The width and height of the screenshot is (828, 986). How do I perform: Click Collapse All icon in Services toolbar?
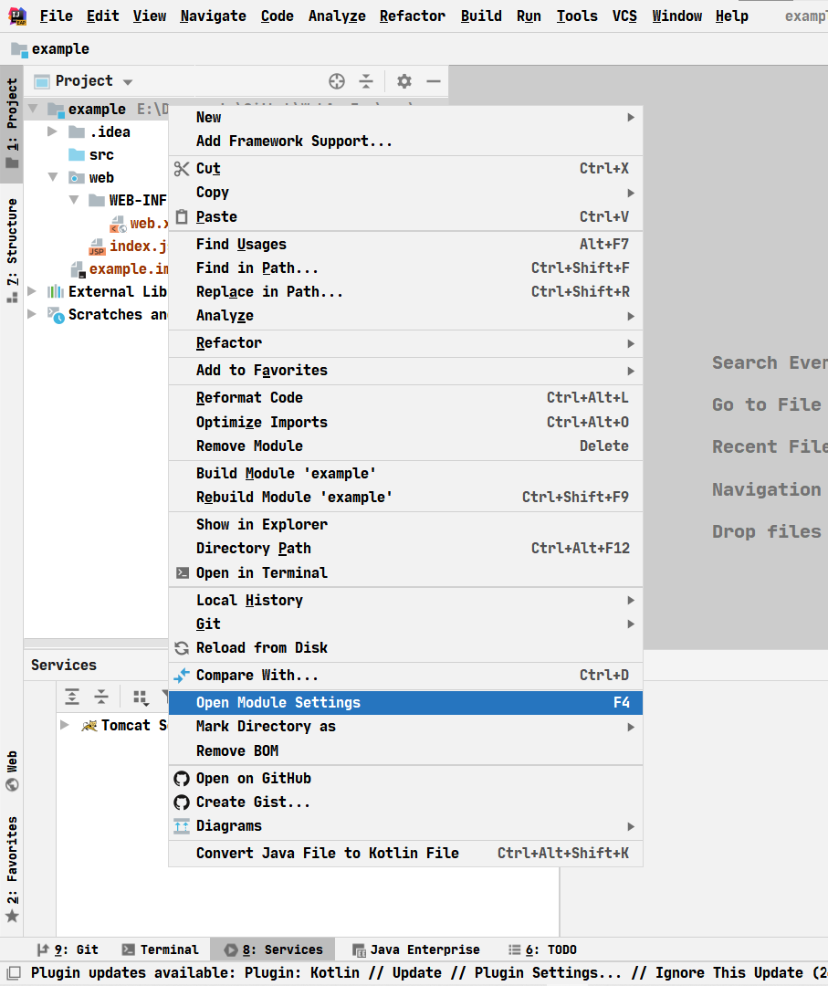[x=101, y=697]
